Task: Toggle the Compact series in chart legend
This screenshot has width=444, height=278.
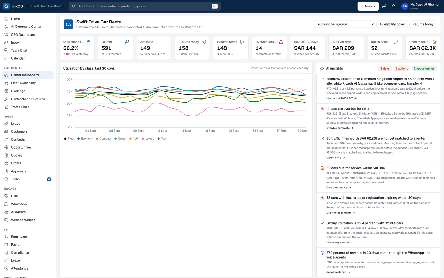Action: click(104, 139)
